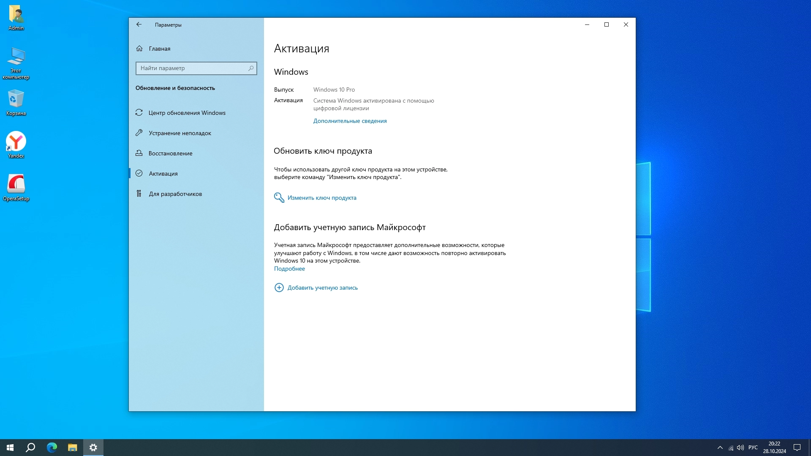Click the Найти параметр search field
This screenshot has height=456, width=811.
click(192, 68)
